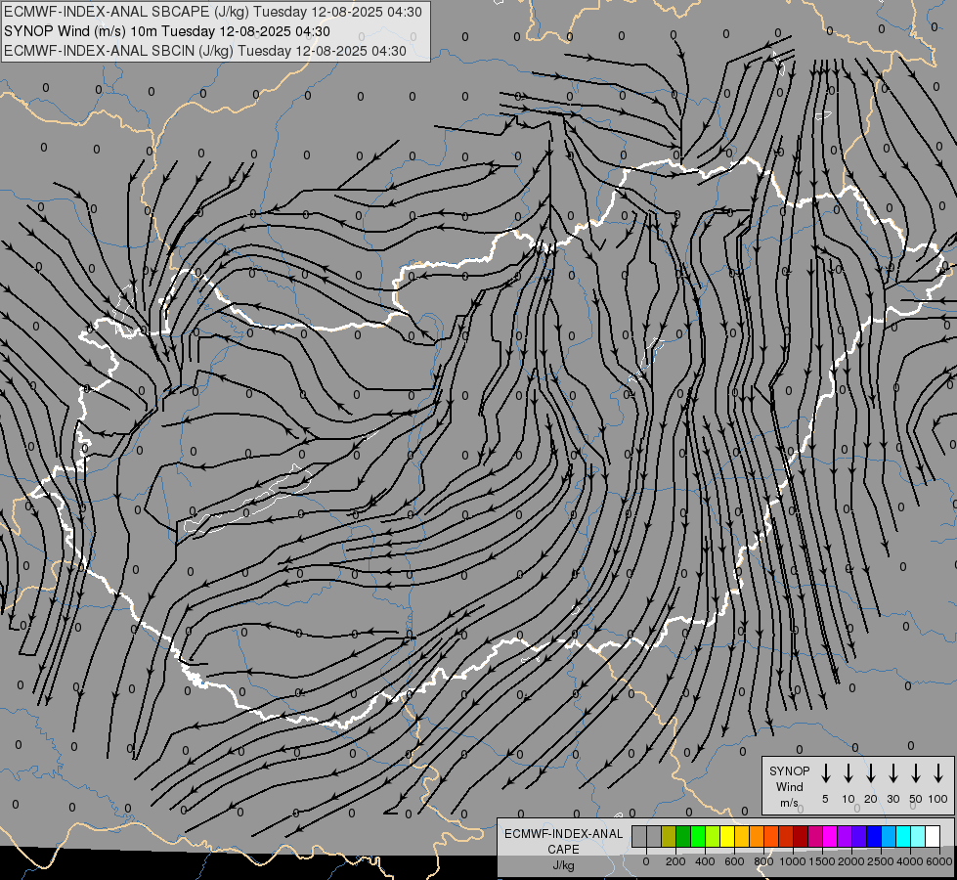Click the 1500 tick label on CAPE scale

(822, 861)
